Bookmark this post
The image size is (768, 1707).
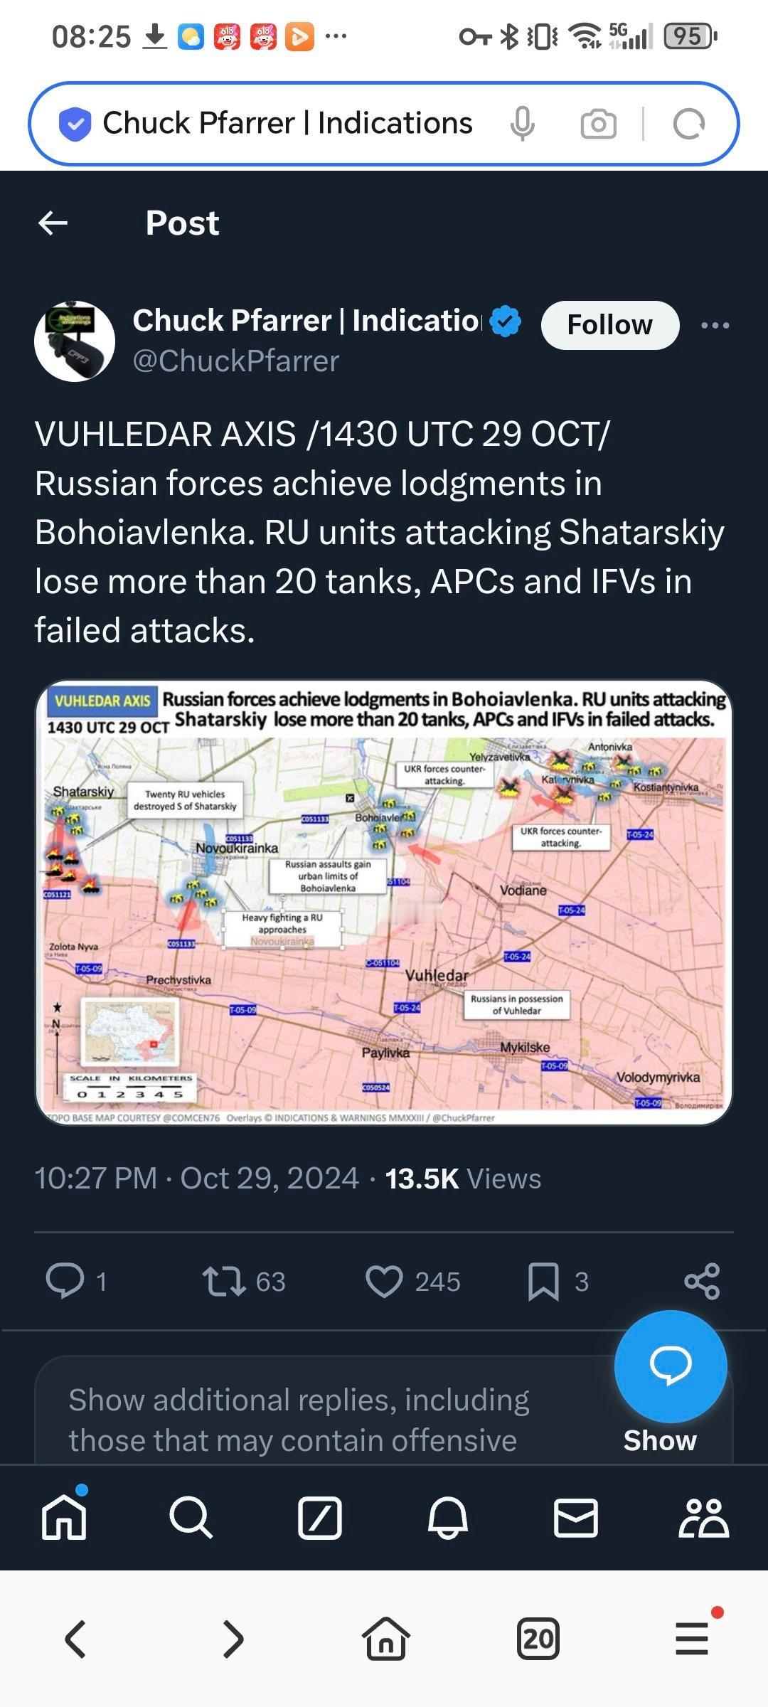click(543, 1282)
